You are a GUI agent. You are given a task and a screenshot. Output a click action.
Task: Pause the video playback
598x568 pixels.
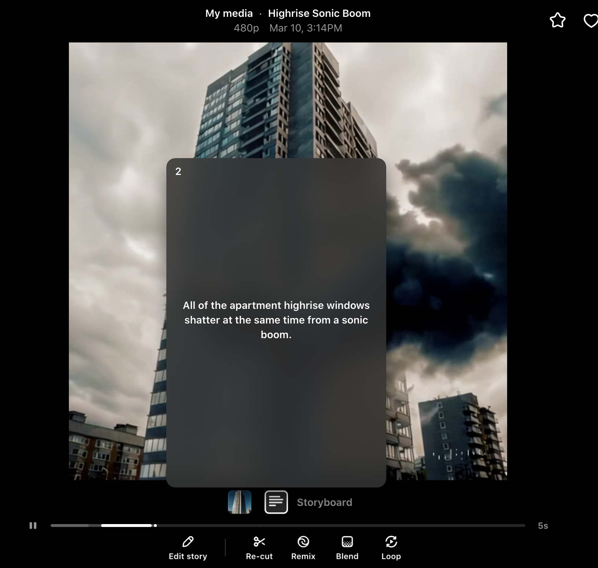(x=33, y=526)
